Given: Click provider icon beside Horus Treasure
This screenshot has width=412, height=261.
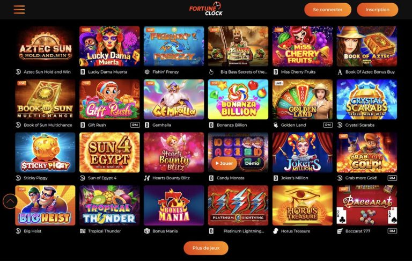Looking at the screenshot, I should 276,231.
